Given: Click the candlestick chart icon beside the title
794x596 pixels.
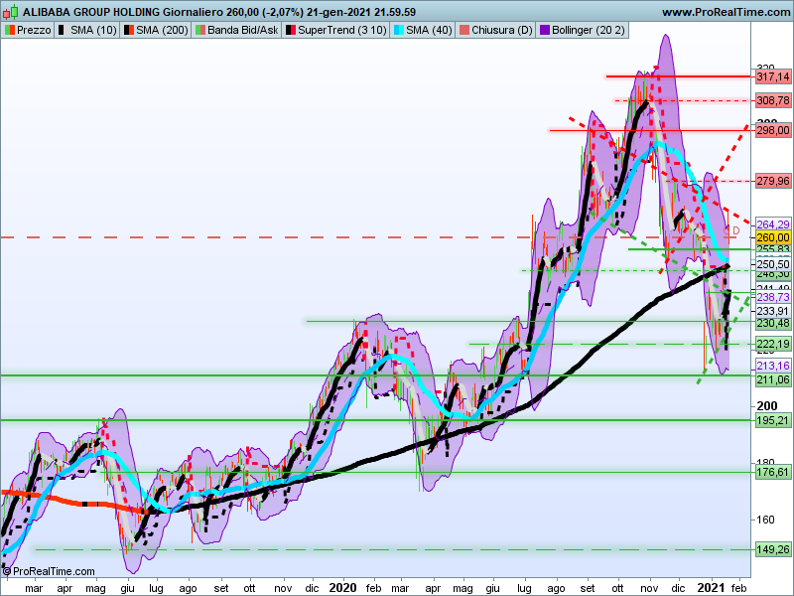Looking at the screenshot, I should pos(10,12).
